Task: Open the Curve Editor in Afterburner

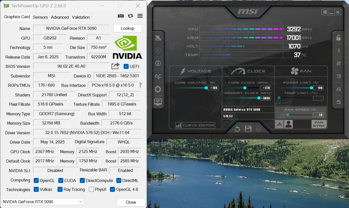Action: point(195,125)
